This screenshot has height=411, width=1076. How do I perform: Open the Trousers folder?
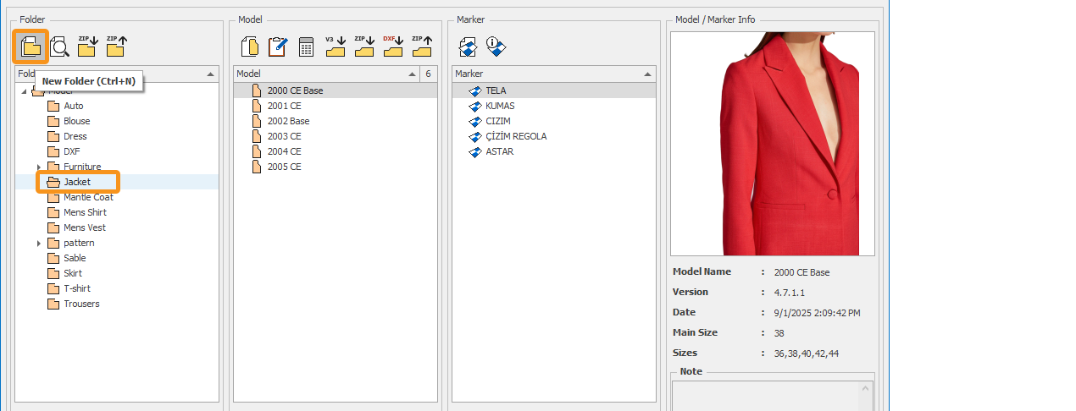(81, 304)
